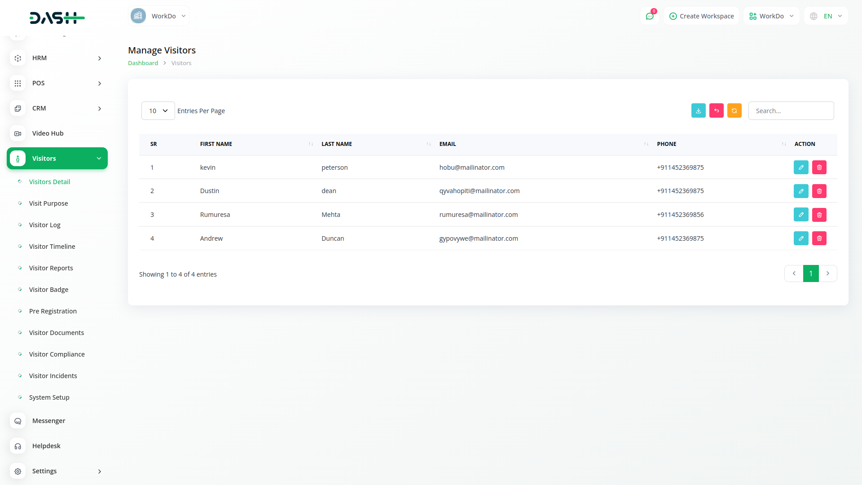Edit visitor kevin peterson

(800, 168)
